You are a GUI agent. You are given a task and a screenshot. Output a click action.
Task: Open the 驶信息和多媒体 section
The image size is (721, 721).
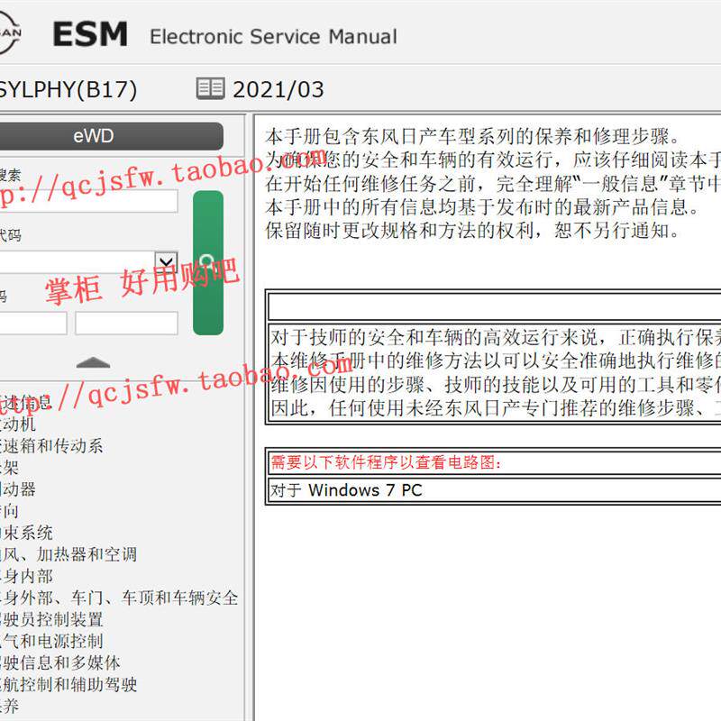[x=59, y=662]
